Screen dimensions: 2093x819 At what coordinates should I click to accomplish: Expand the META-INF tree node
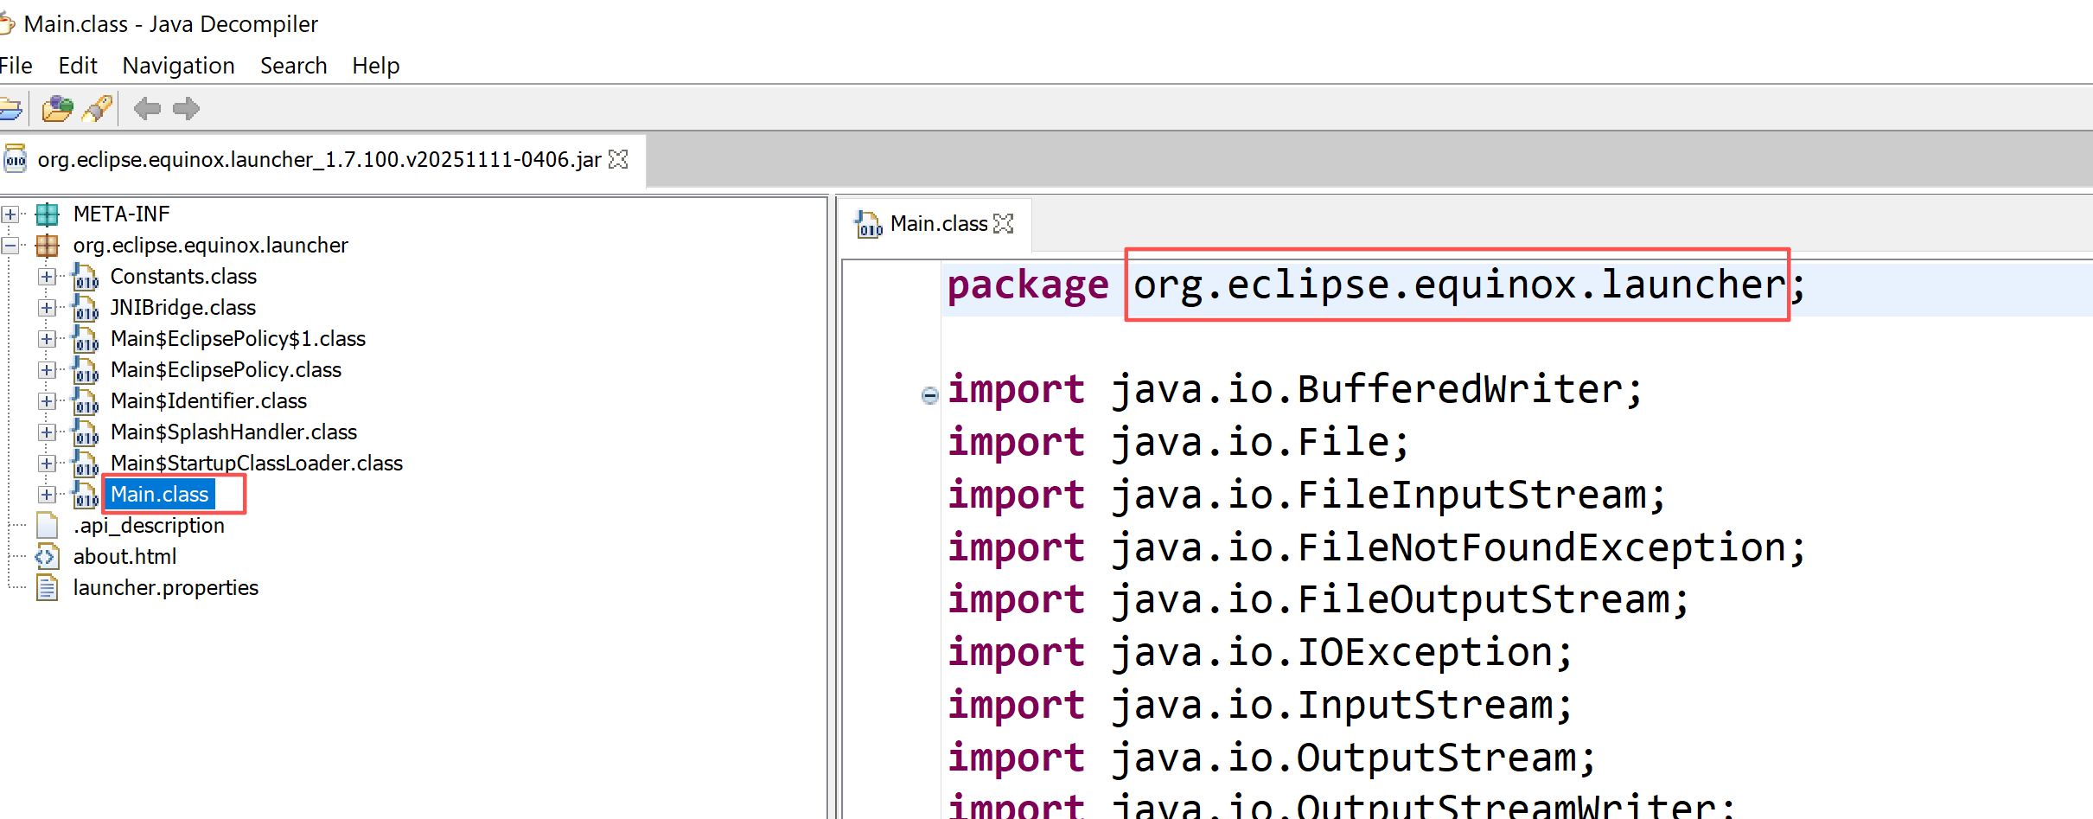pyautogui.click(x=10, y=214)
